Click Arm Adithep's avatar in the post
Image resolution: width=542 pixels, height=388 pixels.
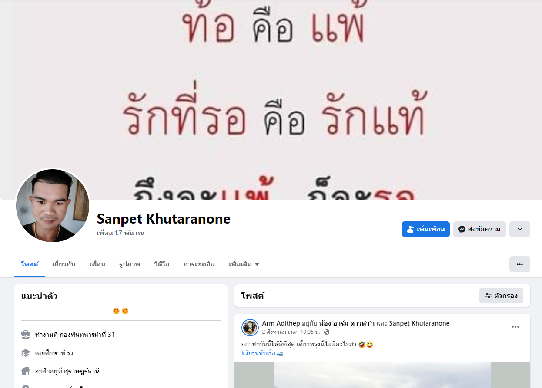(250, 328)
